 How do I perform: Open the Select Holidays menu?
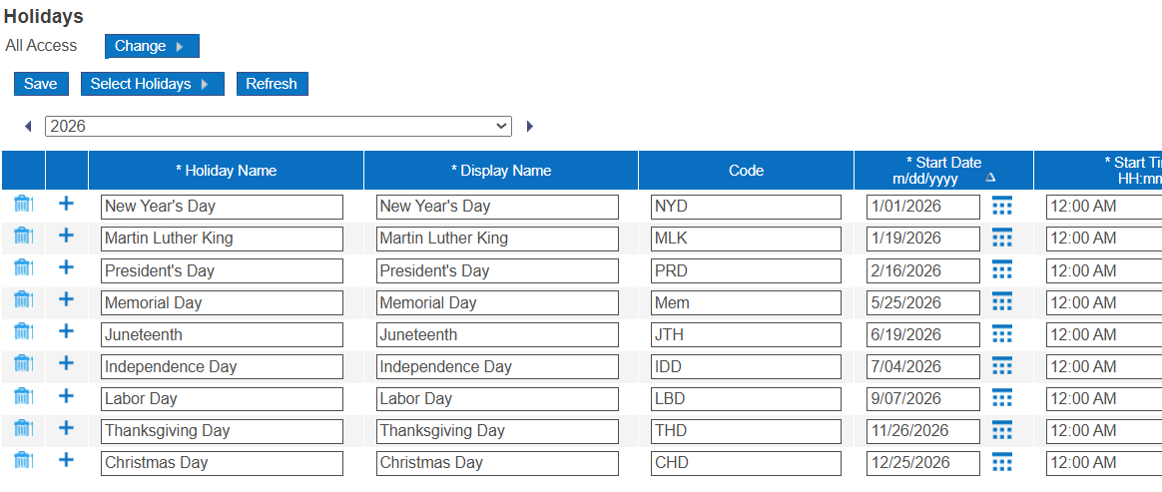152,84
